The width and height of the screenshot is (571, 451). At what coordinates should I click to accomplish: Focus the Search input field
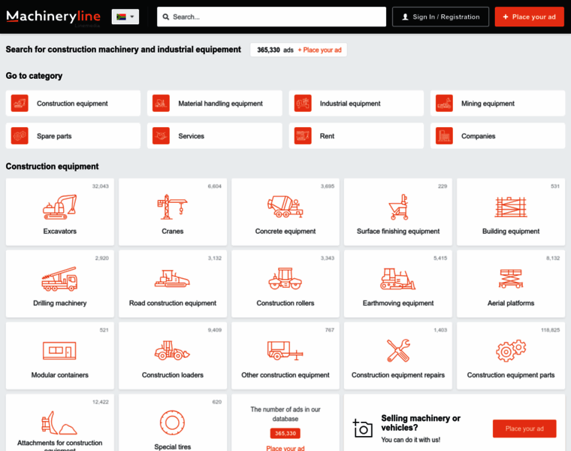tap(271, 17)
